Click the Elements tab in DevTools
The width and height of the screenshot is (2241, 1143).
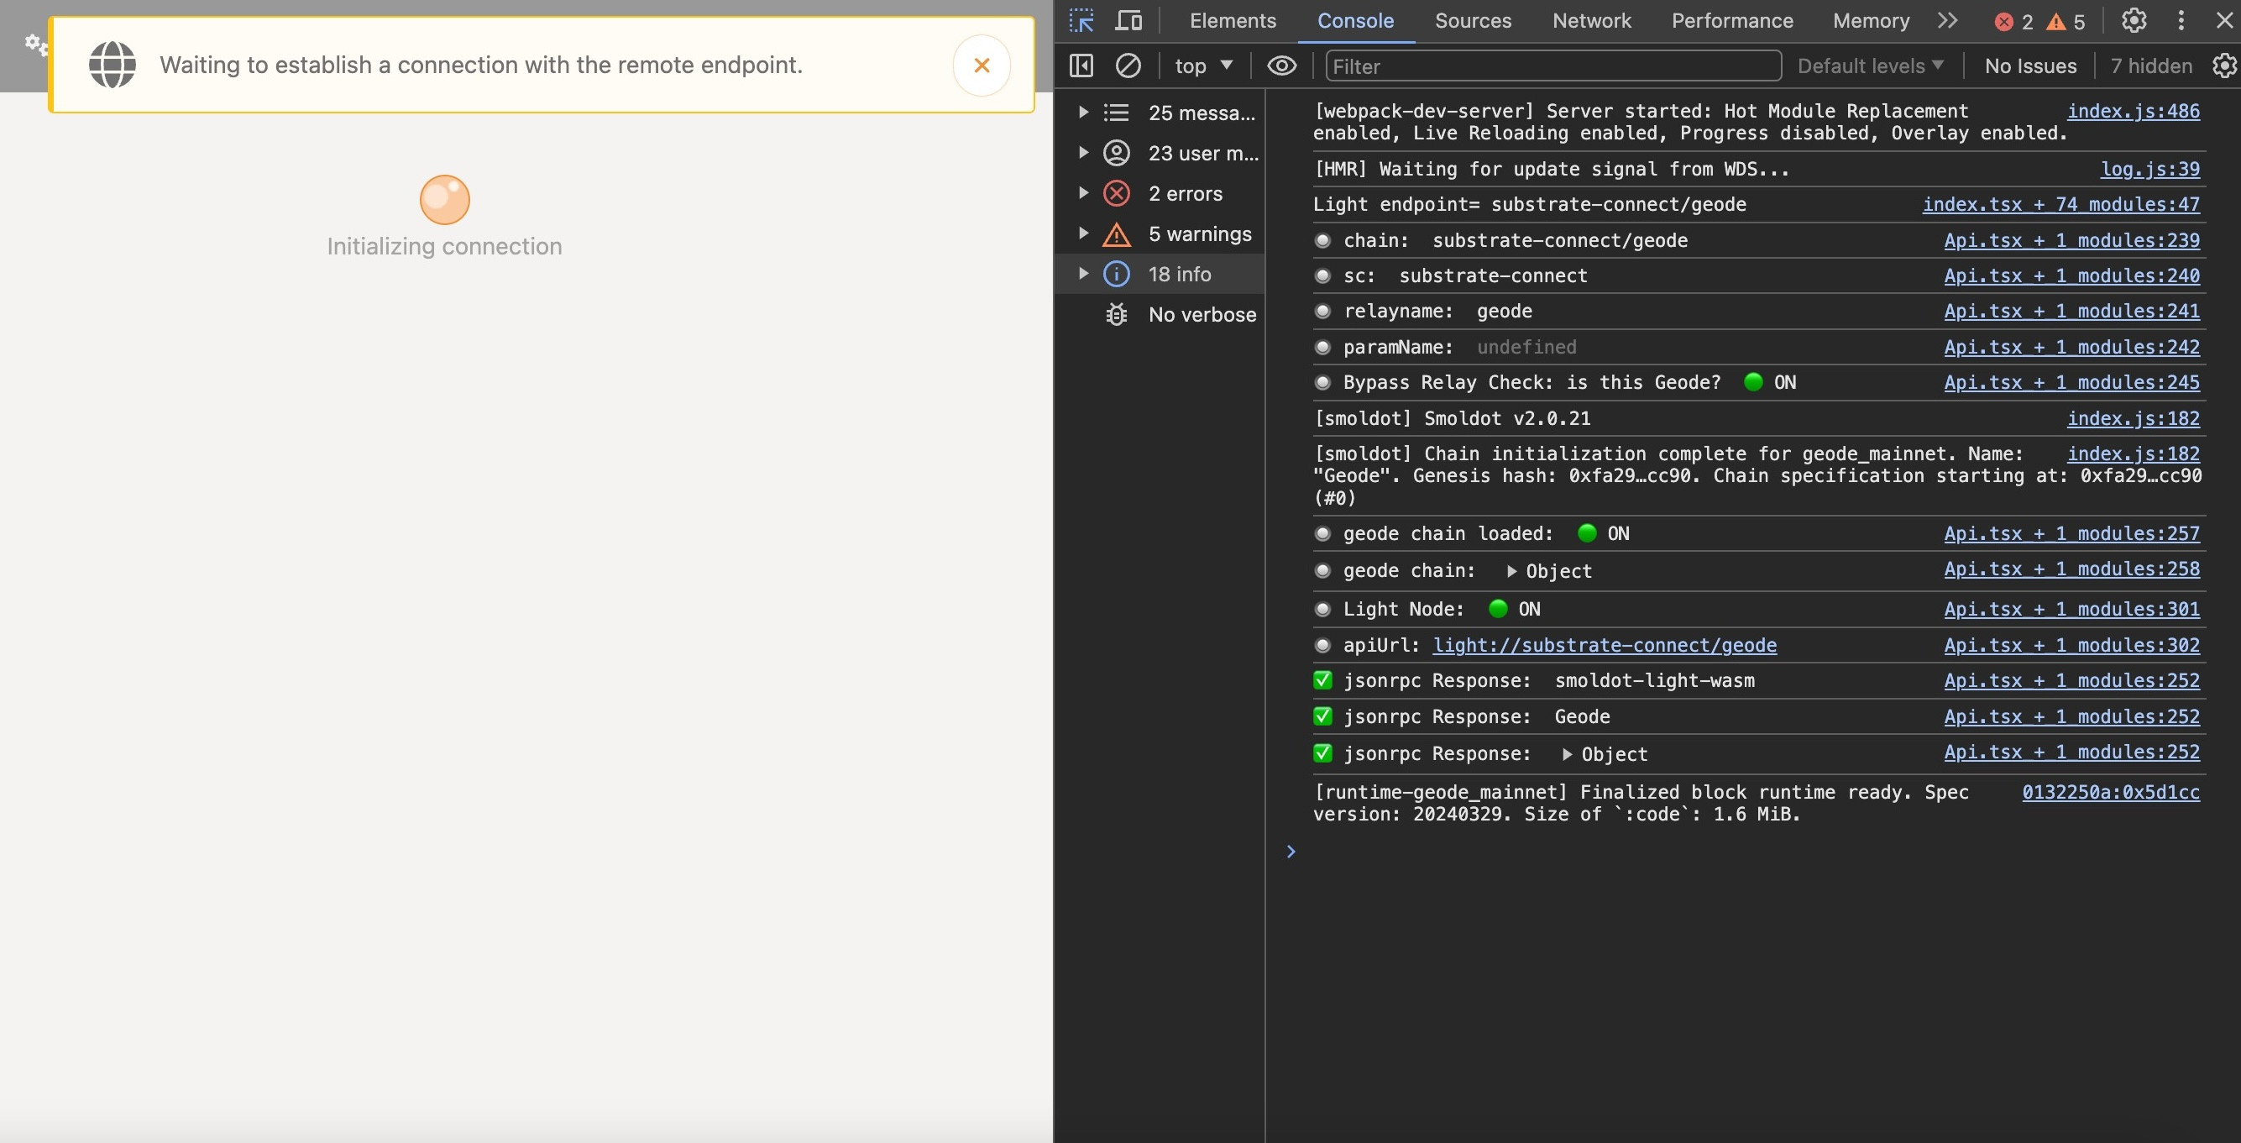[x=1233, y=20]
